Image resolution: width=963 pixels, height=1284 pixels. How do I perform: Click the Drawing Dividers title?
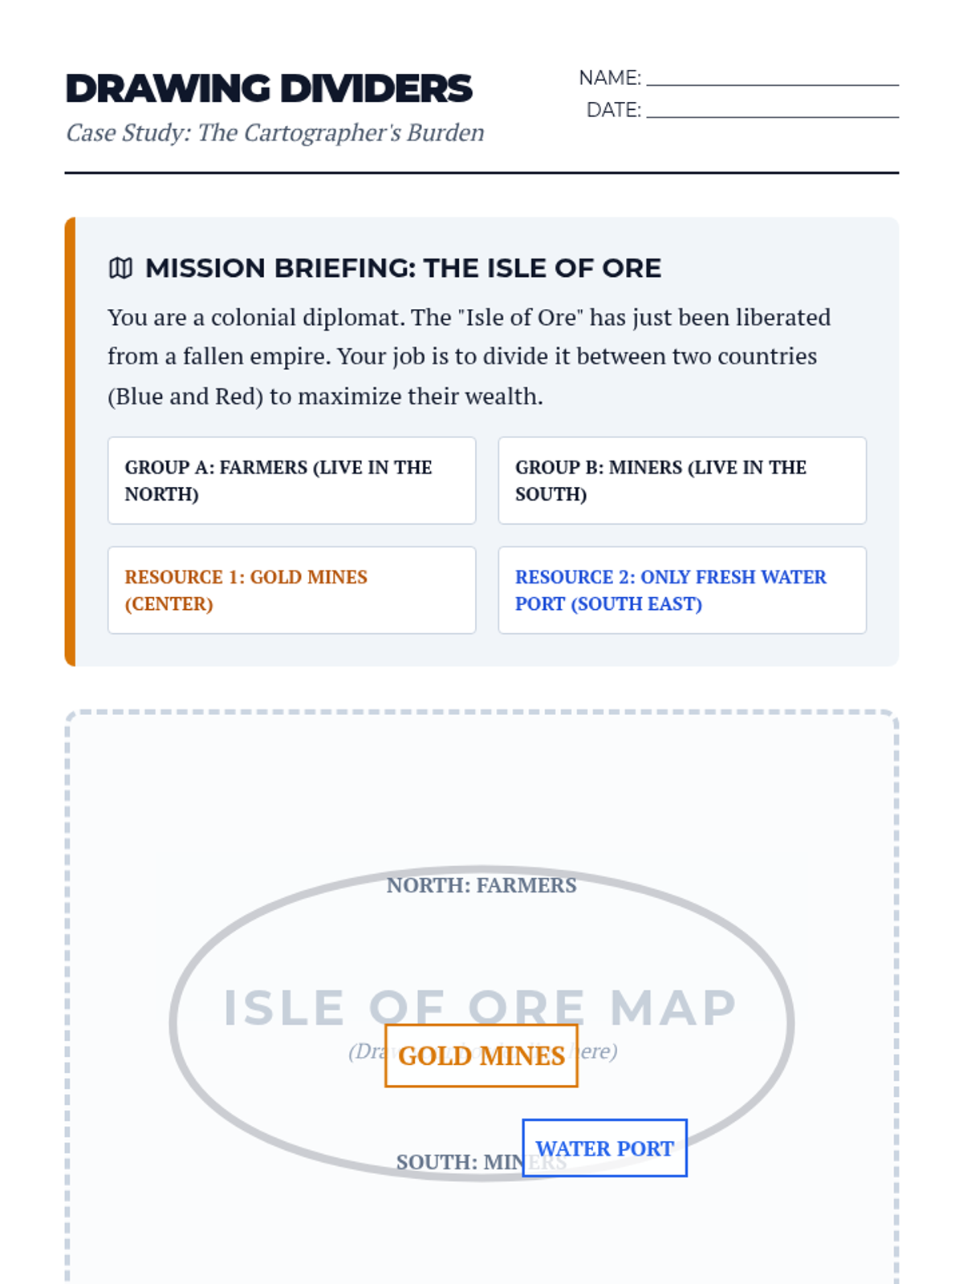click(x=269, y=88)
